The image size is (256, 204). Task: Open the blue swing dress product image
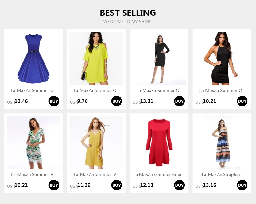(x=33, y=59)
